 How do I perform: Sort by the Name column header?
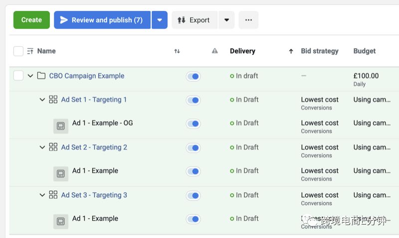click(x=46, y=51)
